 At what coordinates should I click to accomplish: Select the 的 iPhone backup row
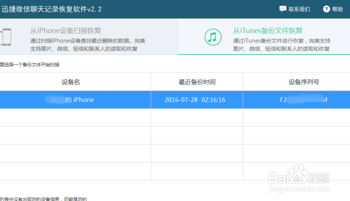[x=175, y=100]
